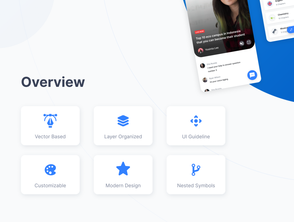
Task: Select the Layer Organized label
Action: (x=123, y=137)
